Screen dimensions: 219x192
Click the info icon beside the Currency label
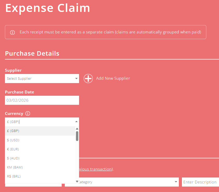pos(27,113)
